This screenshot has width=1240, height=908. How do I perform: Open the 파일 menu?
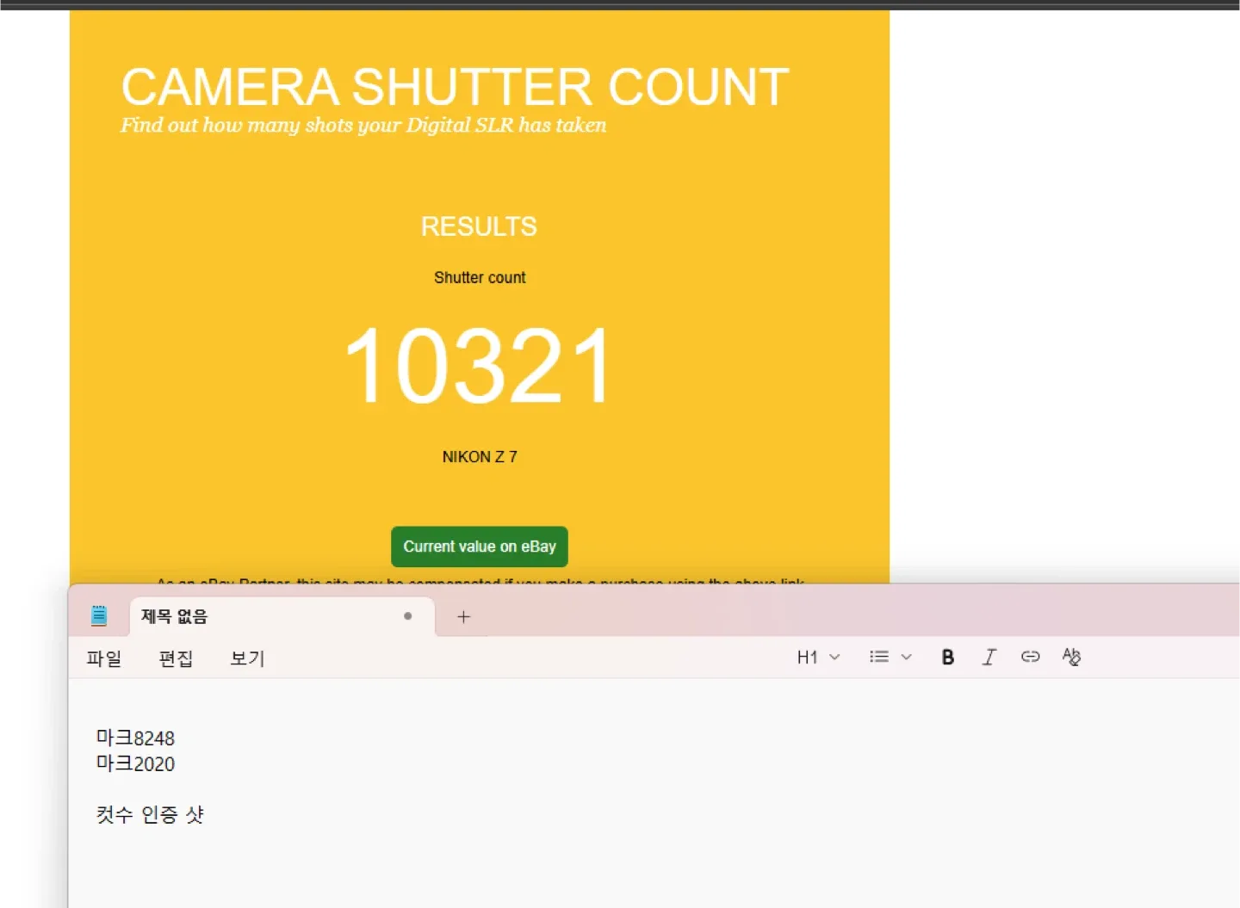104,658
